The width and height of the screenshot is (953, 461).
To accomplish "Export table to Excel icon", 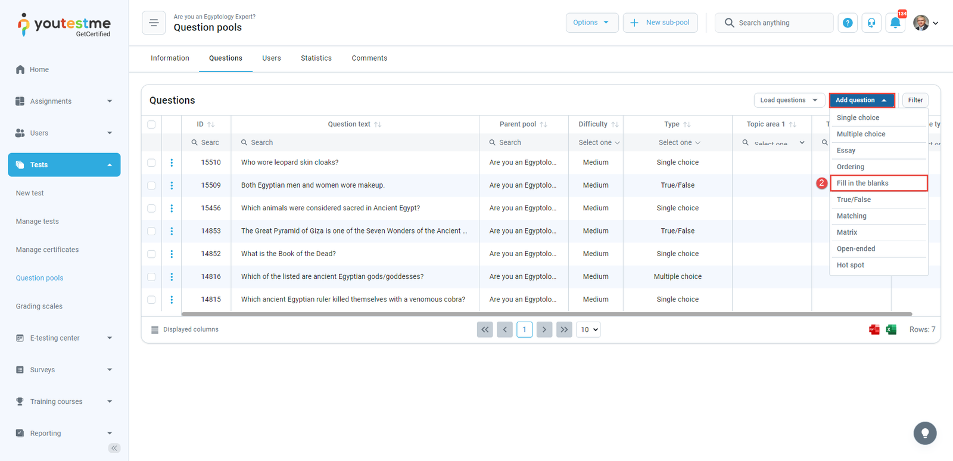I will click(x=891, y=329).
